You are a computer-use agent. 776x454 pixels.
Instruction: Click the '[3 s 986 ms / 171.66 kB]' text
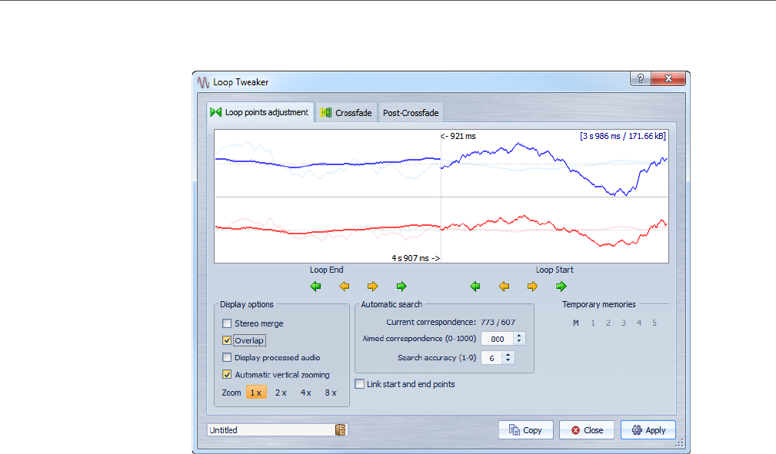(623, 136)
